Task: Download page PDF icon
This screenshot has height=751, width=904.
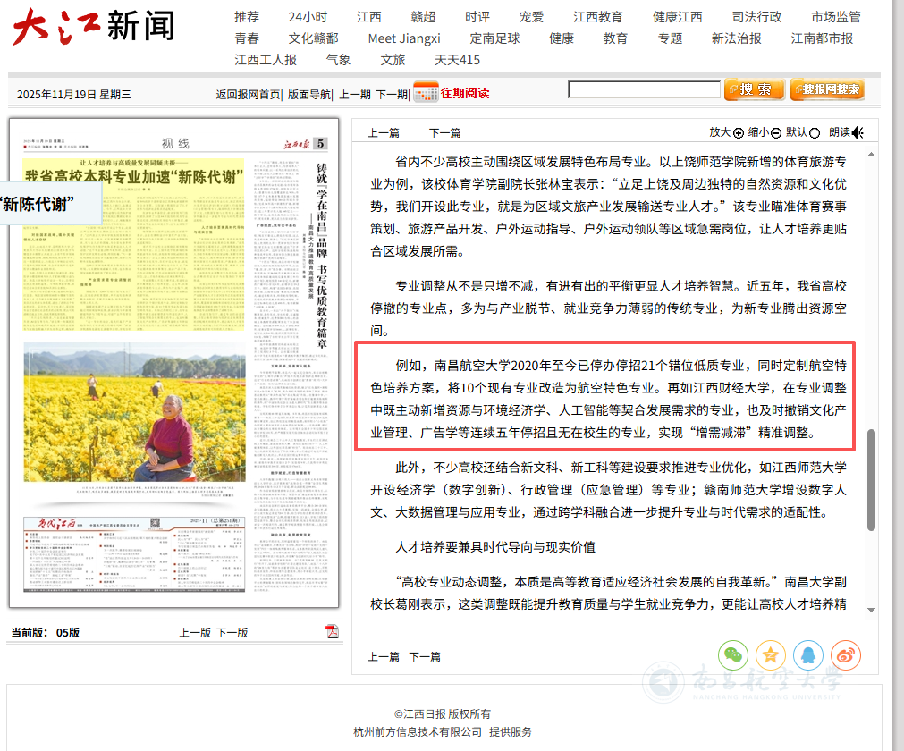Action: click(x=332, y=632)
